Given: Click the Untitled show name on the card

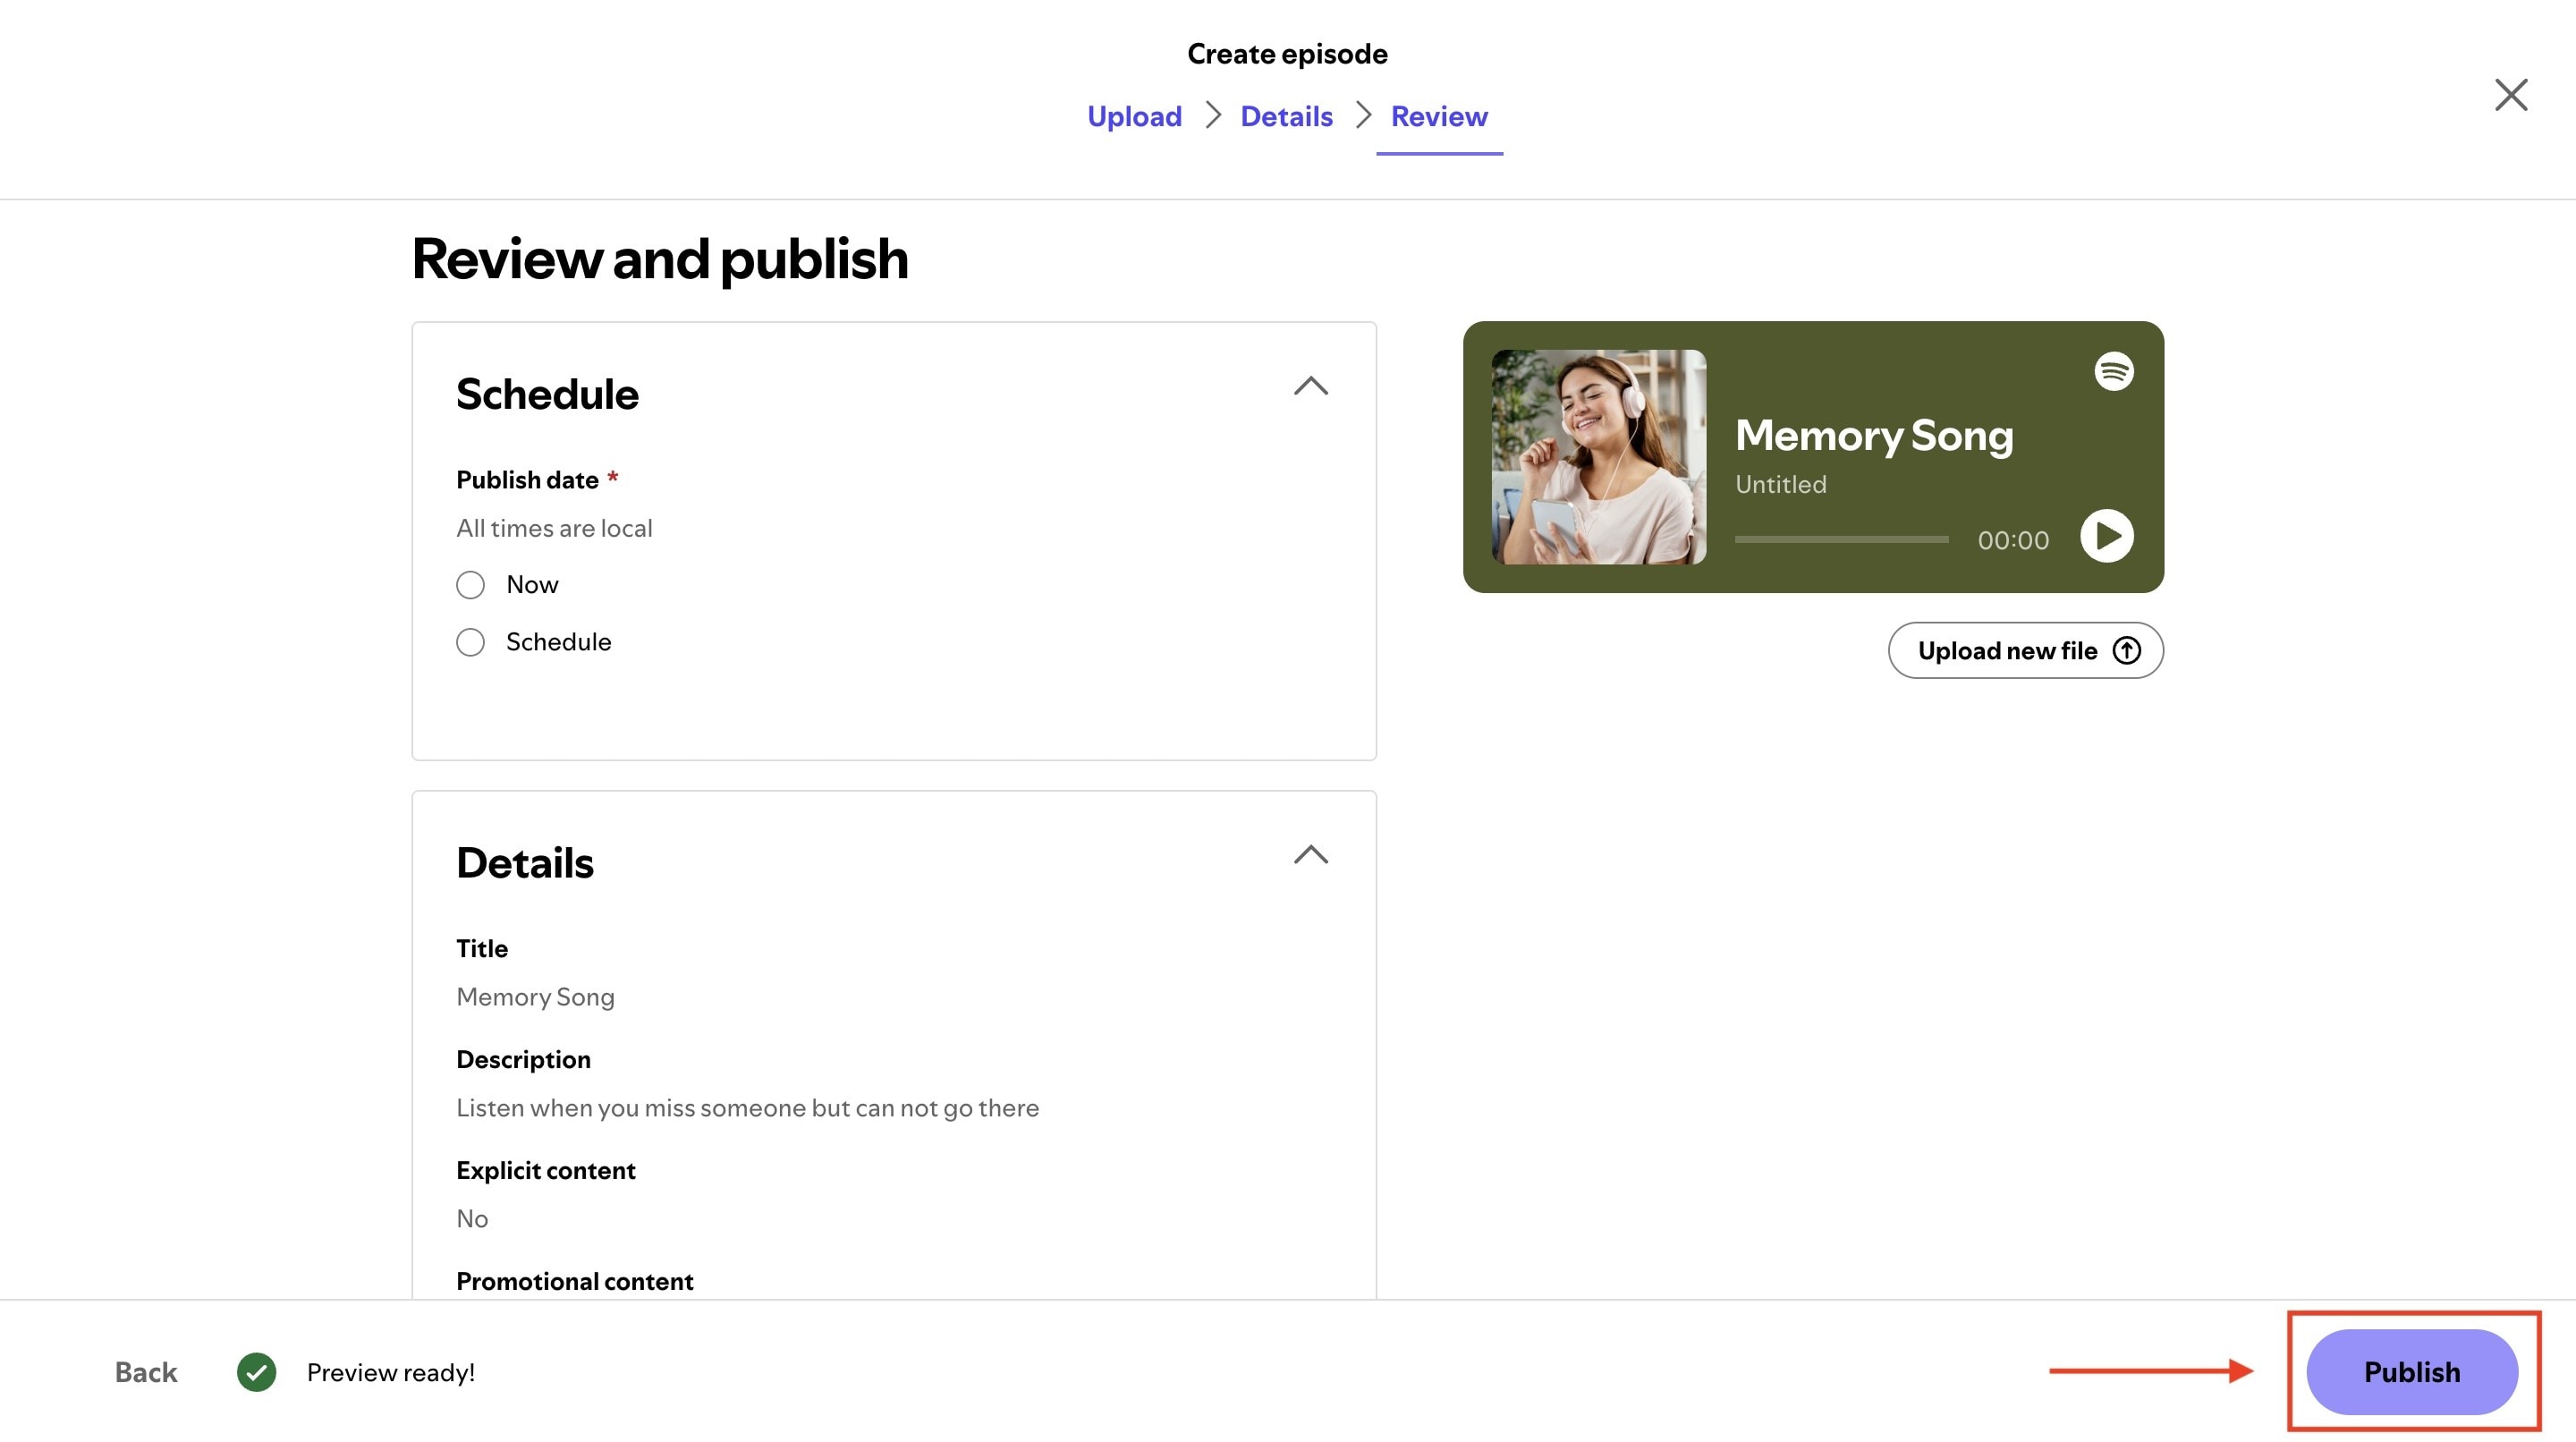Looking at the screenshot, I should pos(1780,484).
